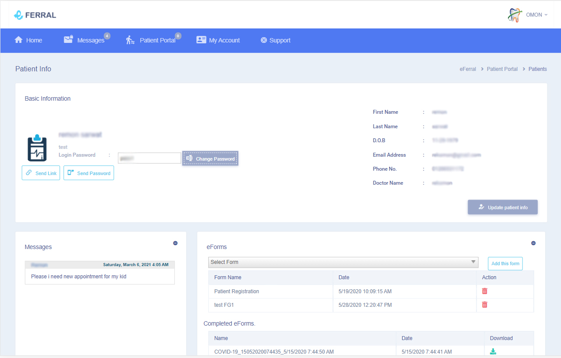Delete the test FG1 form
Screen dimensions: 561x358
click(484, 305)
